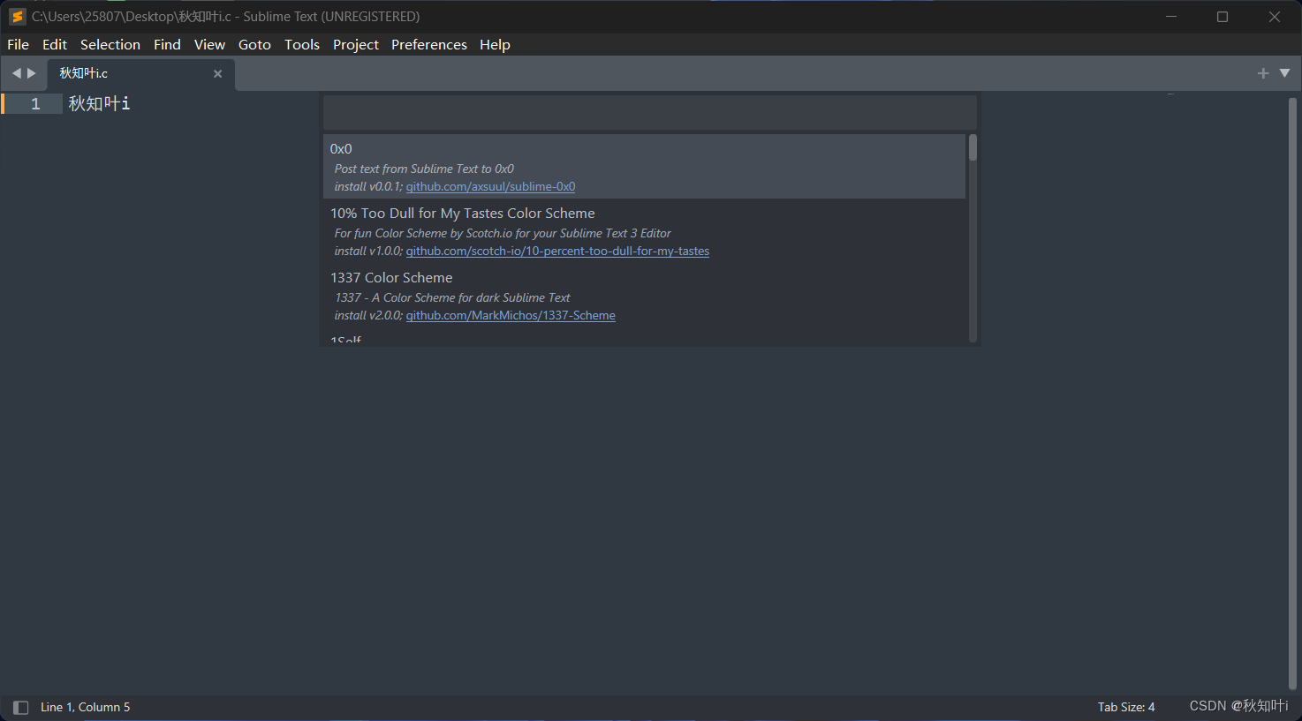Open the Selection menu
Image resolution: width=1302 pixels, height=721 pixels.
coord(110,44)
